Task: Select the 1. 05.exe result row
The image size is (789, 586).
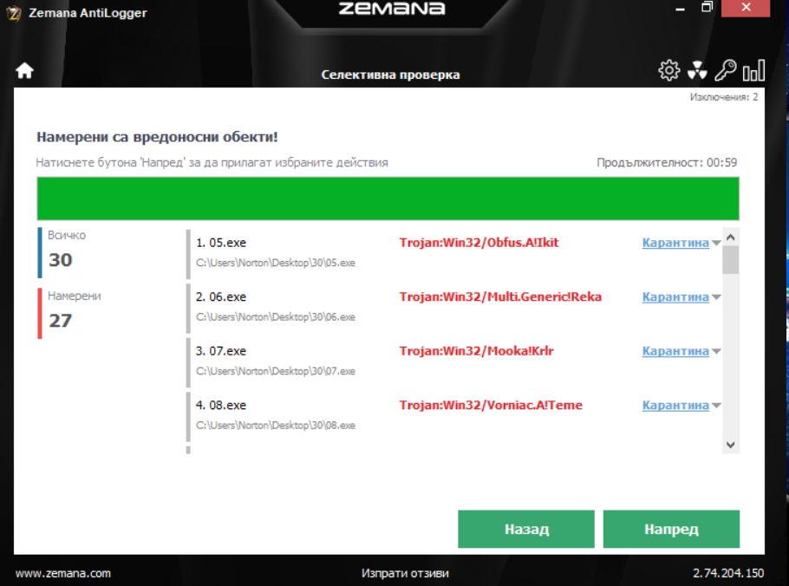Action: click(453, 253)
